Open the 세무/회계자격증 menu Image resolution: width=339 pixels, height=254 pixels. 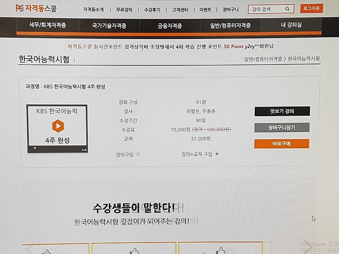[48, 25]
